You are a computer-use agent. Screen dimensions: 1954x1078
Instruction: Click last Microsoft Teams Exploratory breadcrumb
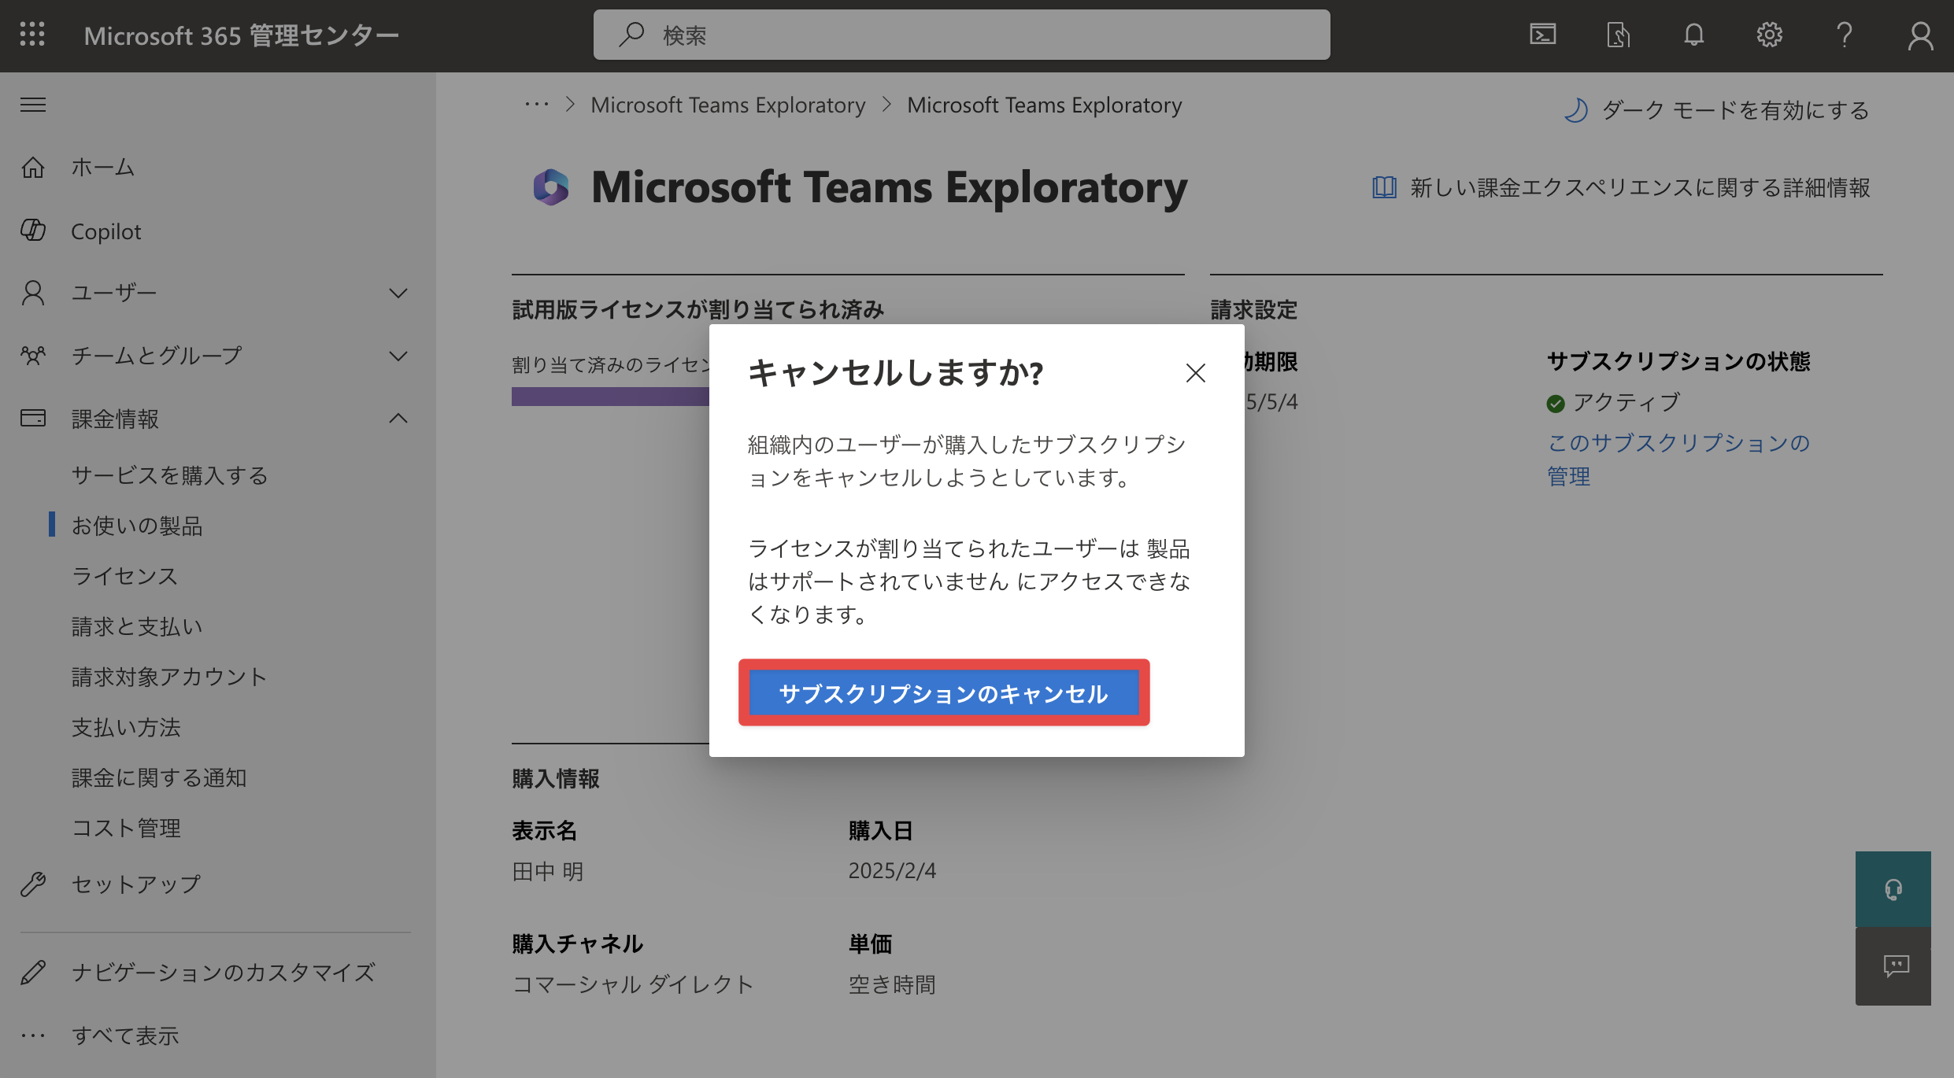pos(1044,105)
